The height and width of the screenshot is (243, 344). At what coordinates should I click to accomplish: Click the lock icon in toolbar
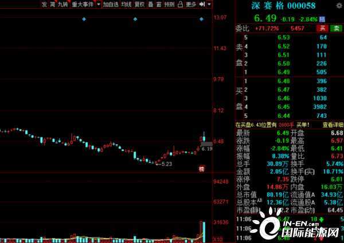click(x=181, y=4)
